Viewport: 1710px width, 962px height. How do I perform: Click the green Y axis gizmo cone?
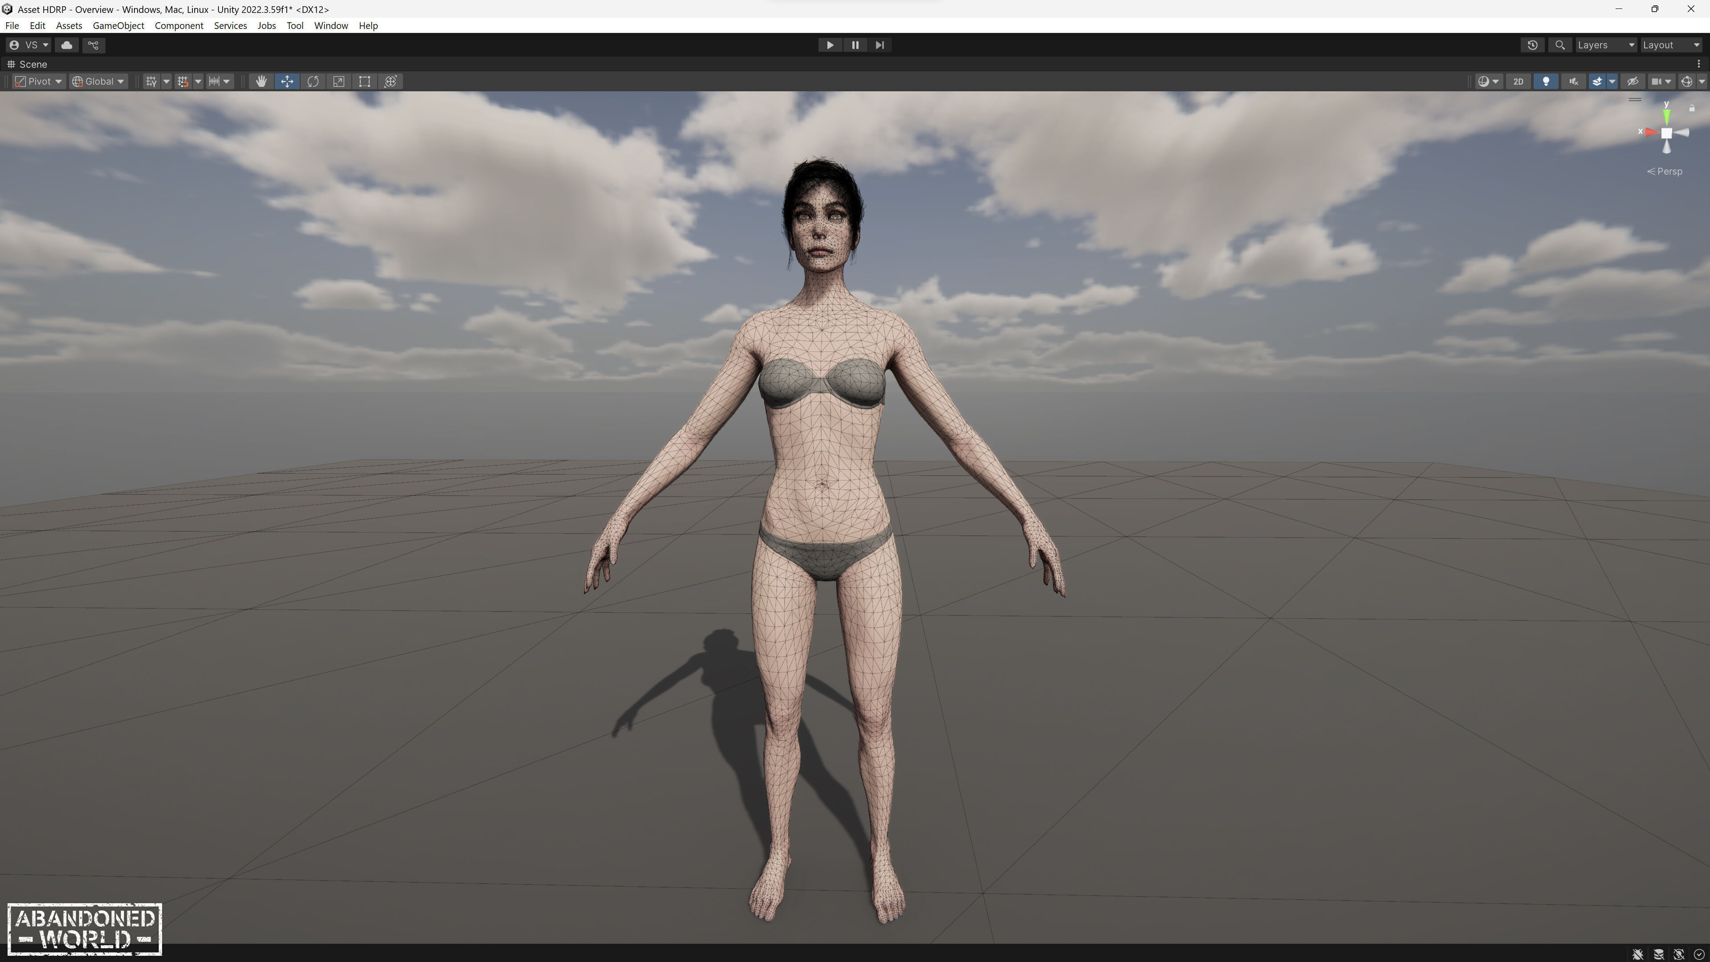pyautogui.click(x=1666, y=117)
